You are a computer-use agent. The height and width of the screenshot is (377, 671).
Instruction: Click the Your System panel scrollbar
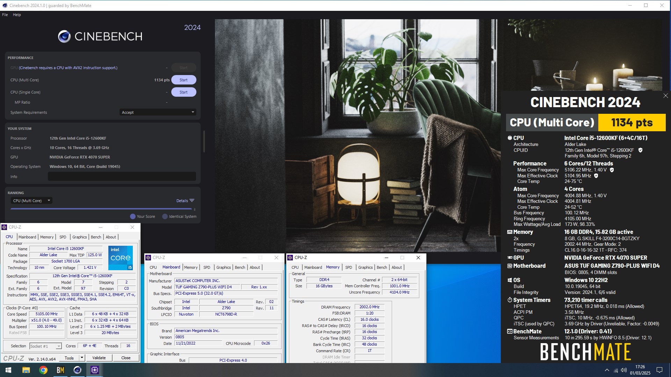click(x=204, y=141)
